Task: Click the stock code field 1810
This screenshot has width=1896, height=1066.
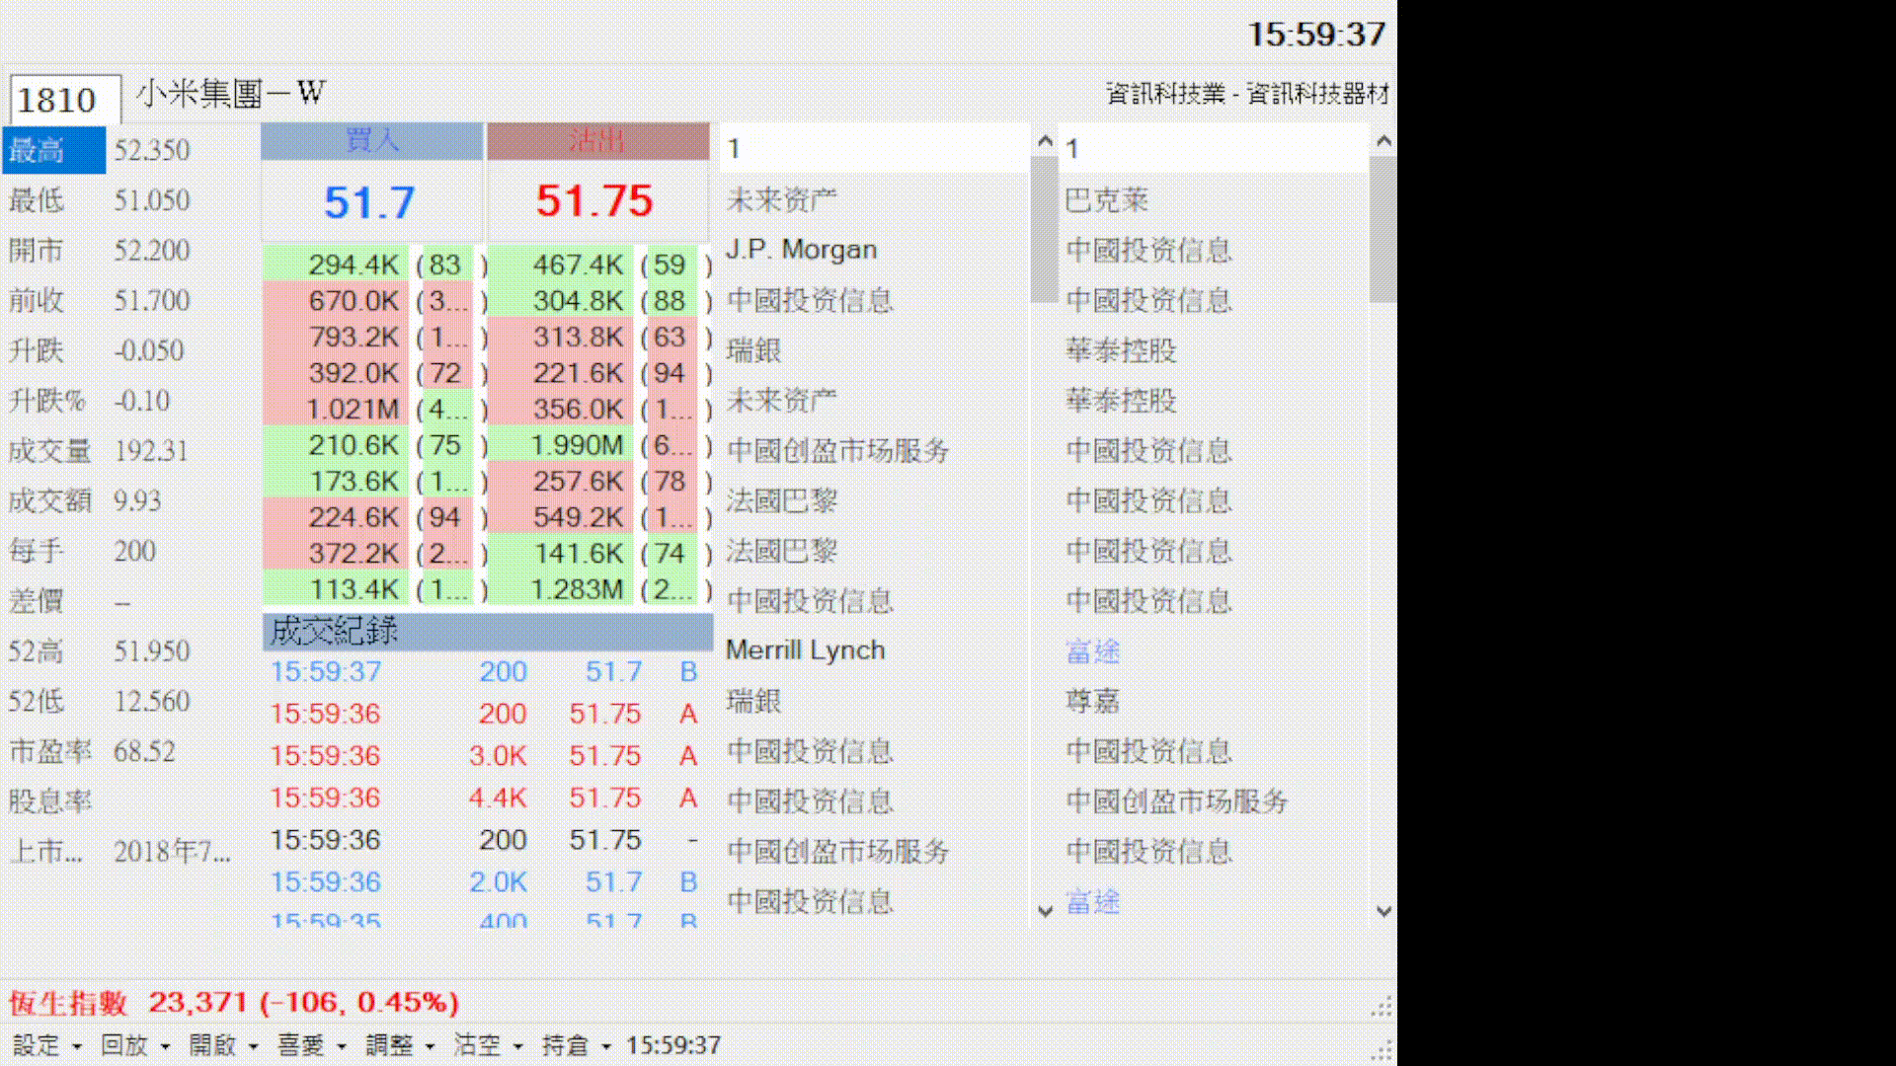Action: [65, 100]
